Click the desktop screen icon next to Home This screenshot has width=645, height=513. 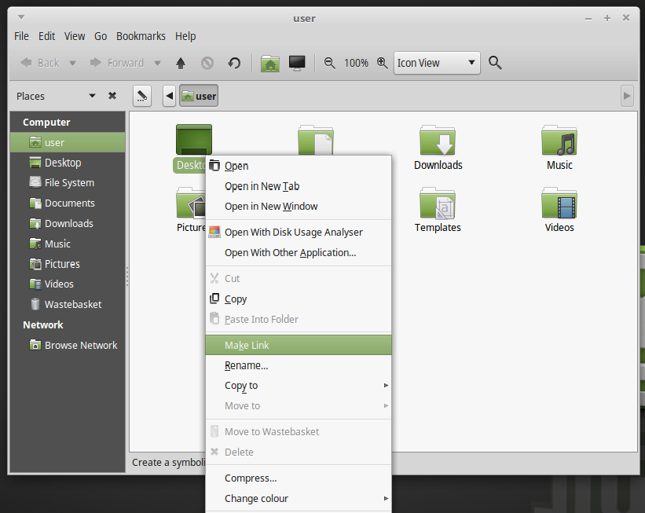[x=297, y=63]
